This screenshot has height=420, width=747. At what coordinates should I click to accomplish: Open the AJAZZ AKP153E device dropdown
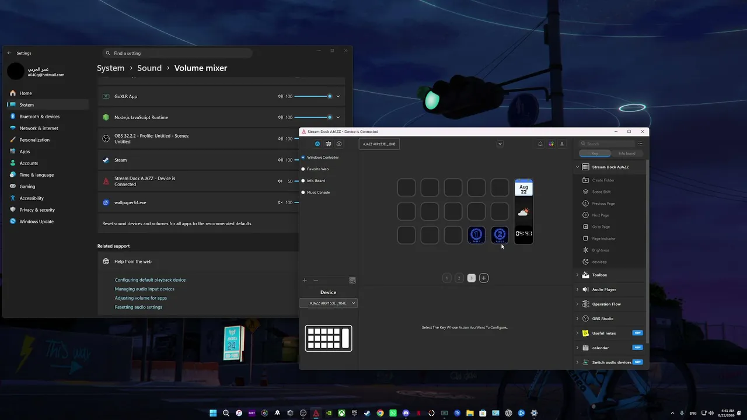[328, 303]
